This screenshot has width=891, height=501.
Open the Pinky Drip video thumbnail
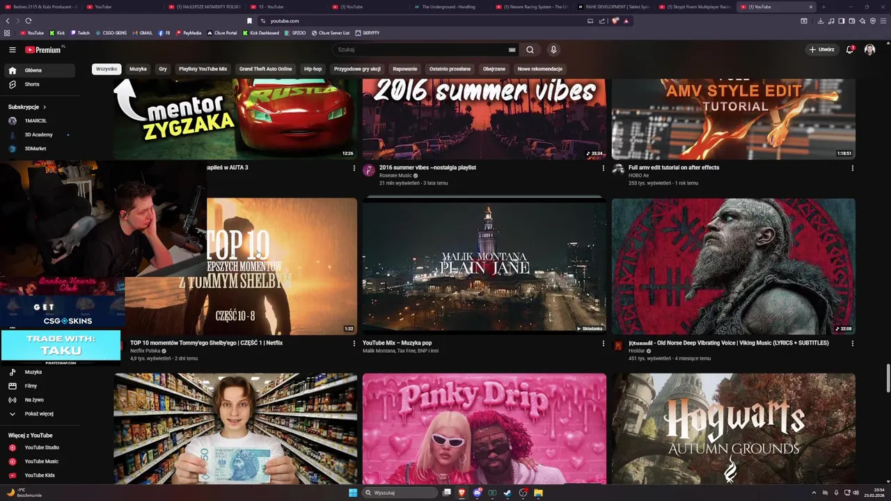point(484,429)
